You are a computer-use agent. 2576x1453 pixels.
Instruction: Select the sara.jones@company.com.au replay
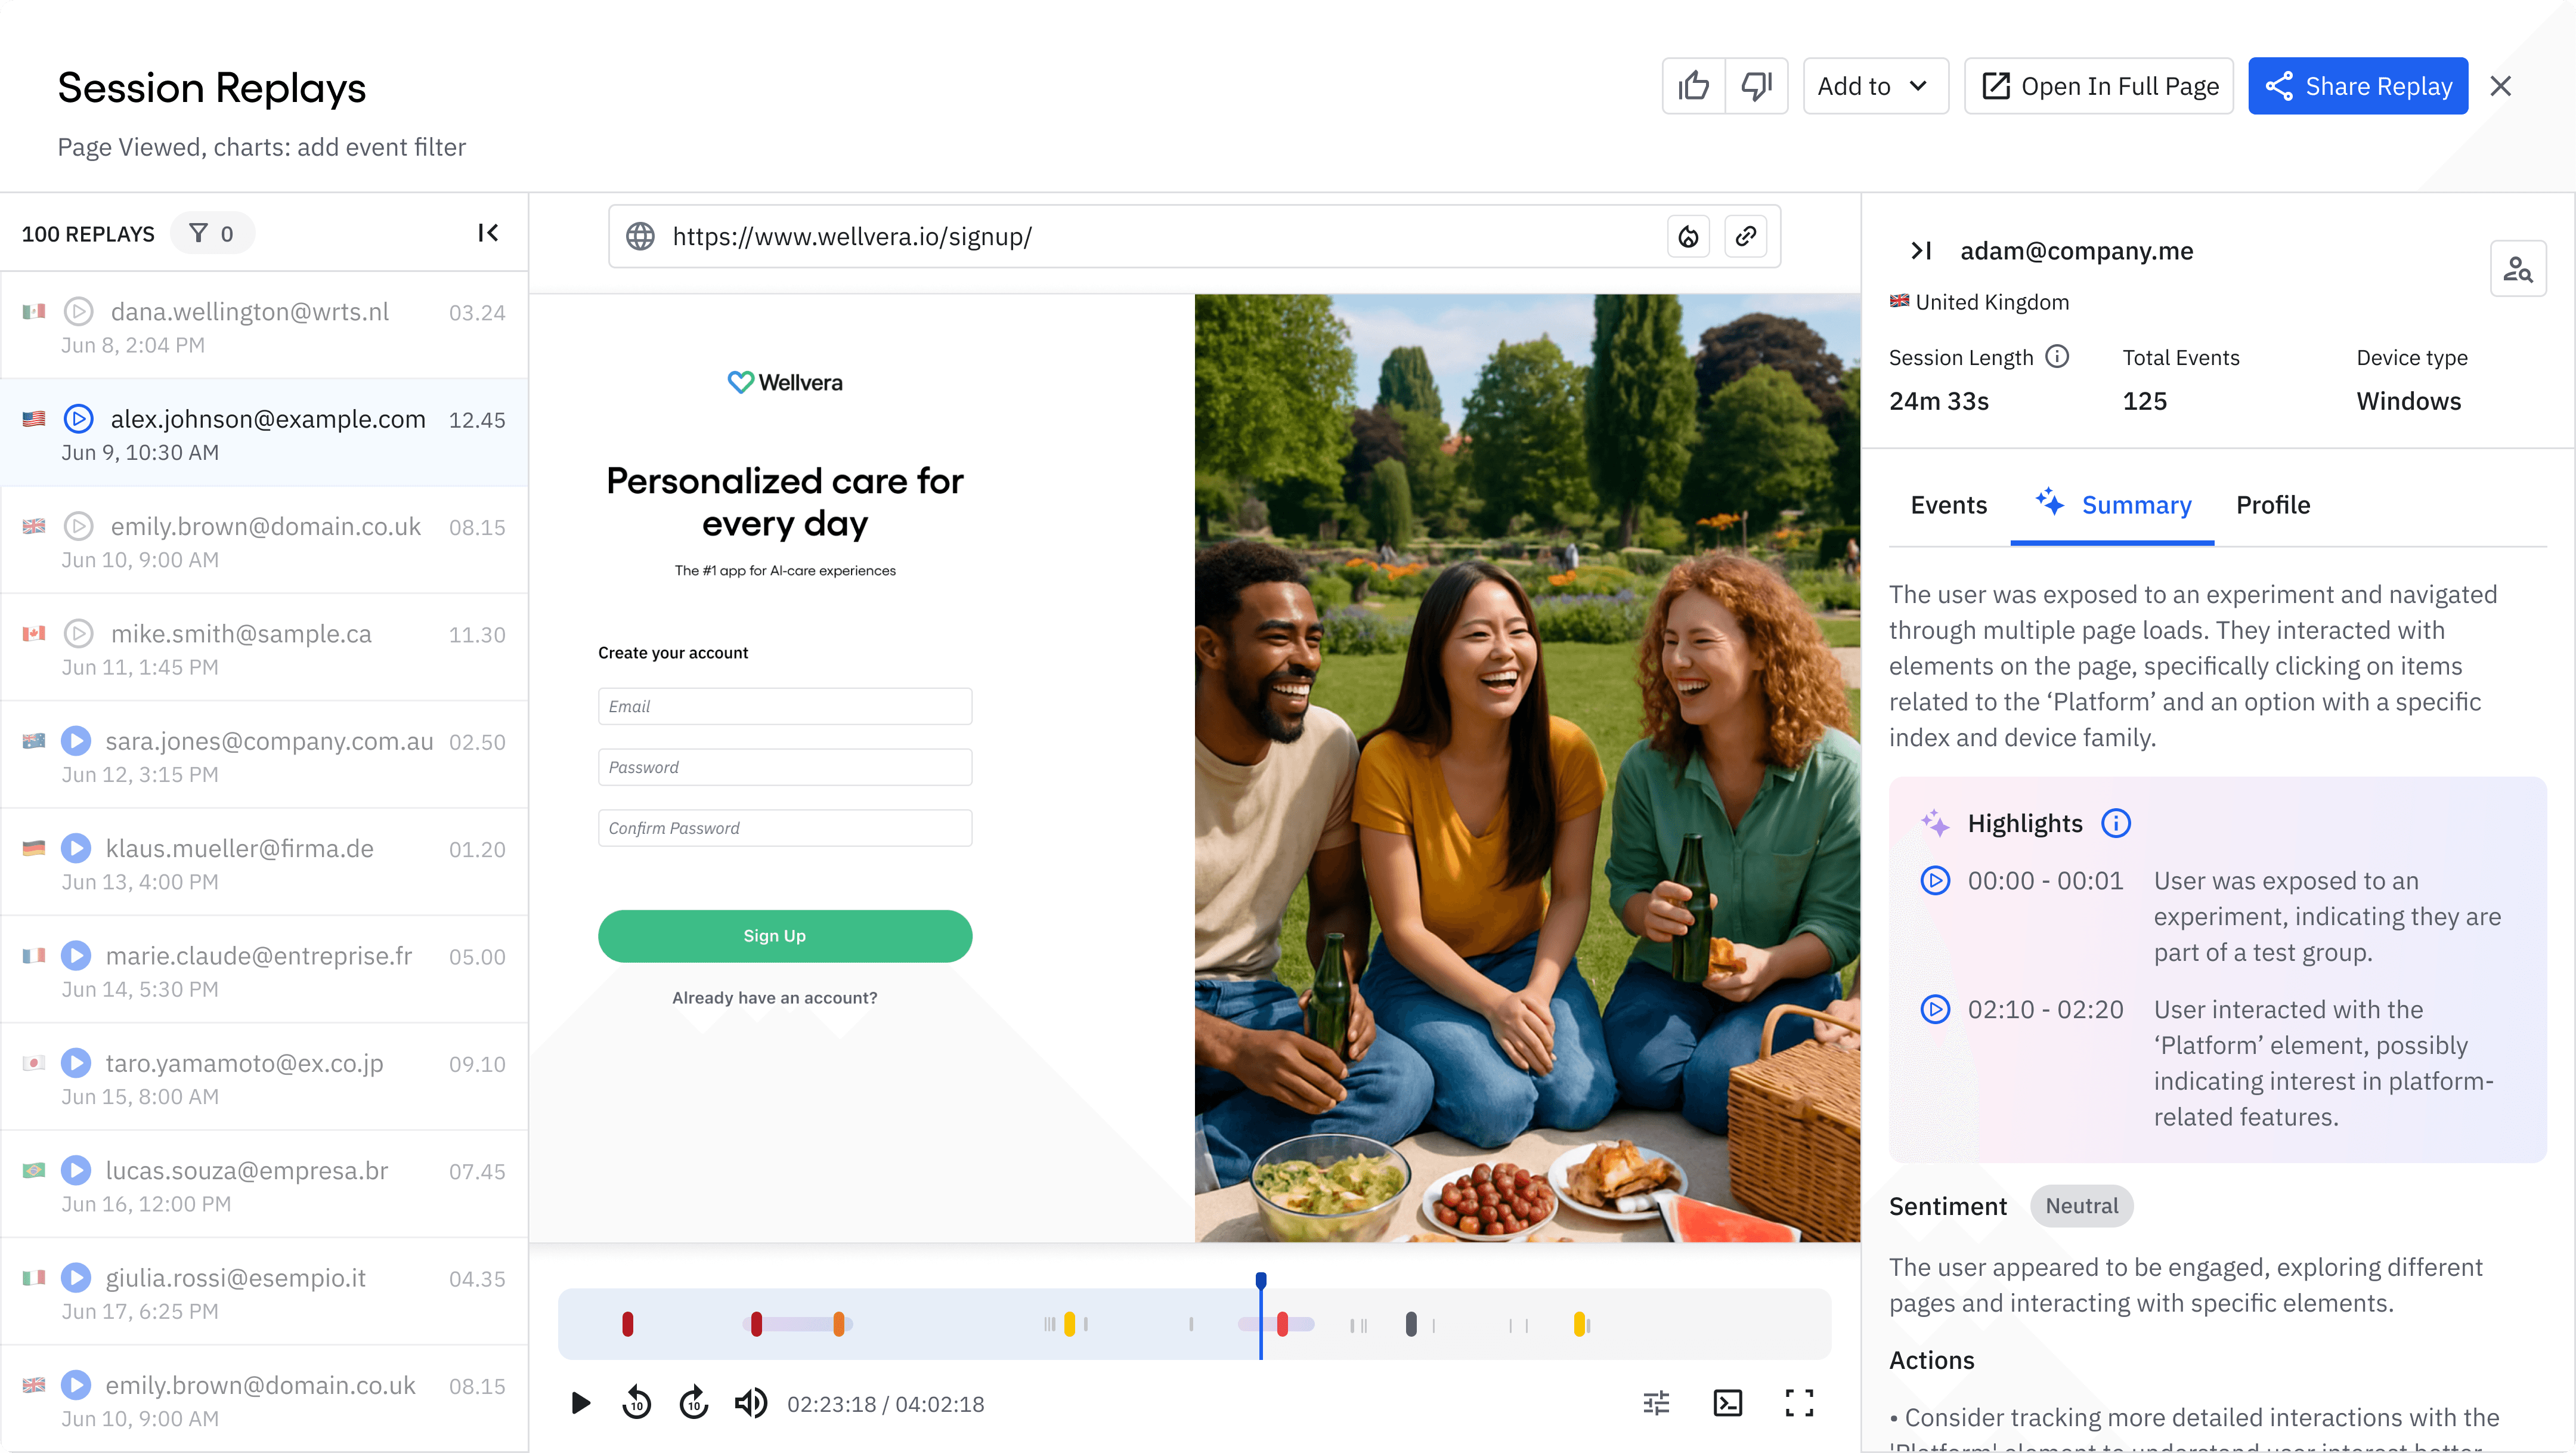pyautogui.click(x=268, y=742)
